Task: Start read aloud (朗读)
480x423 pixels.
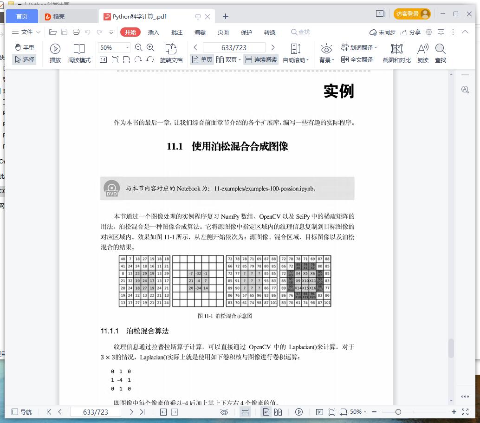Action: click(423, 53)
